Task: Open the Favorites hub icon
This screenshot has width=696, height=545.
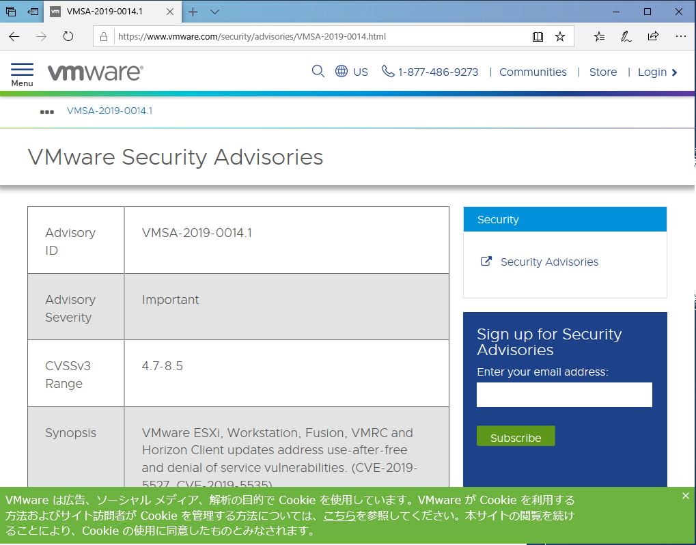Action: pos(598,36)
